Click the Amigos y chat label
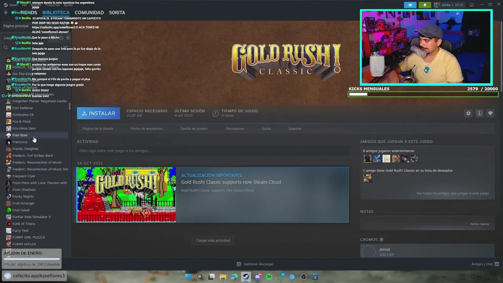The image size is (503, 283). [x=482, y=264]
